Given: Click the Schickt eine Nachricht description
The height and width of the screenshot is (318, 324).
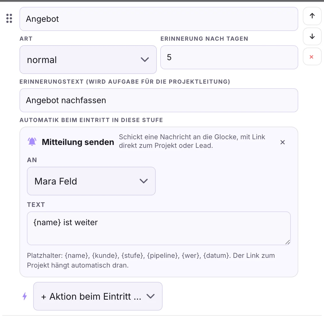Looking at the screenshot, I should coord(192,141).
